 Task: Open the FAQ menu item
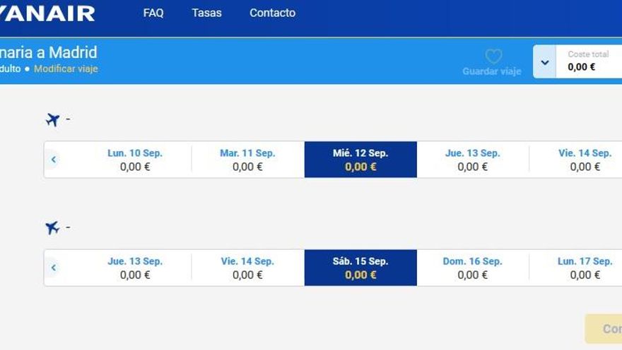153,13
